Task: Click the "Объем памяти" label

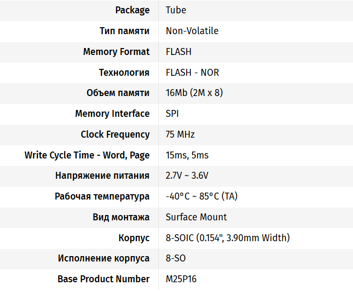Action: pos(118,93)
